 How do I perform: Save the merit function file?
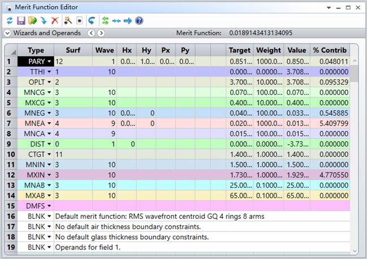pos(20,20)
